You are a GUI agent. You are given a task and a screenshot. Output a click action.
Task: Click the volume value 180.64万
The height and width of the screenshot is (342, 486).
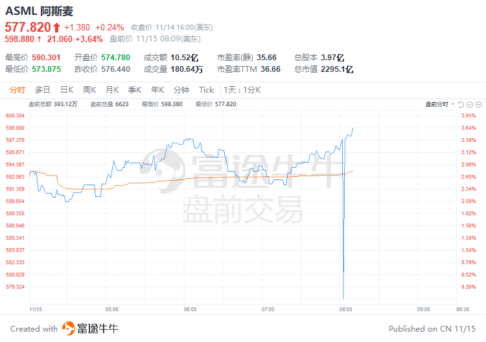coord(187,69)
